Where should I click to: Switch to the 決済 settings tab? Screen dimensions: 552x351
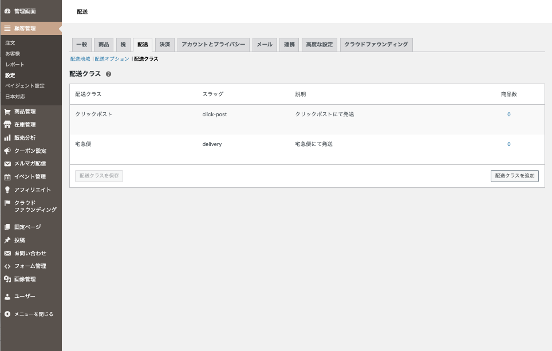point(165,45)
